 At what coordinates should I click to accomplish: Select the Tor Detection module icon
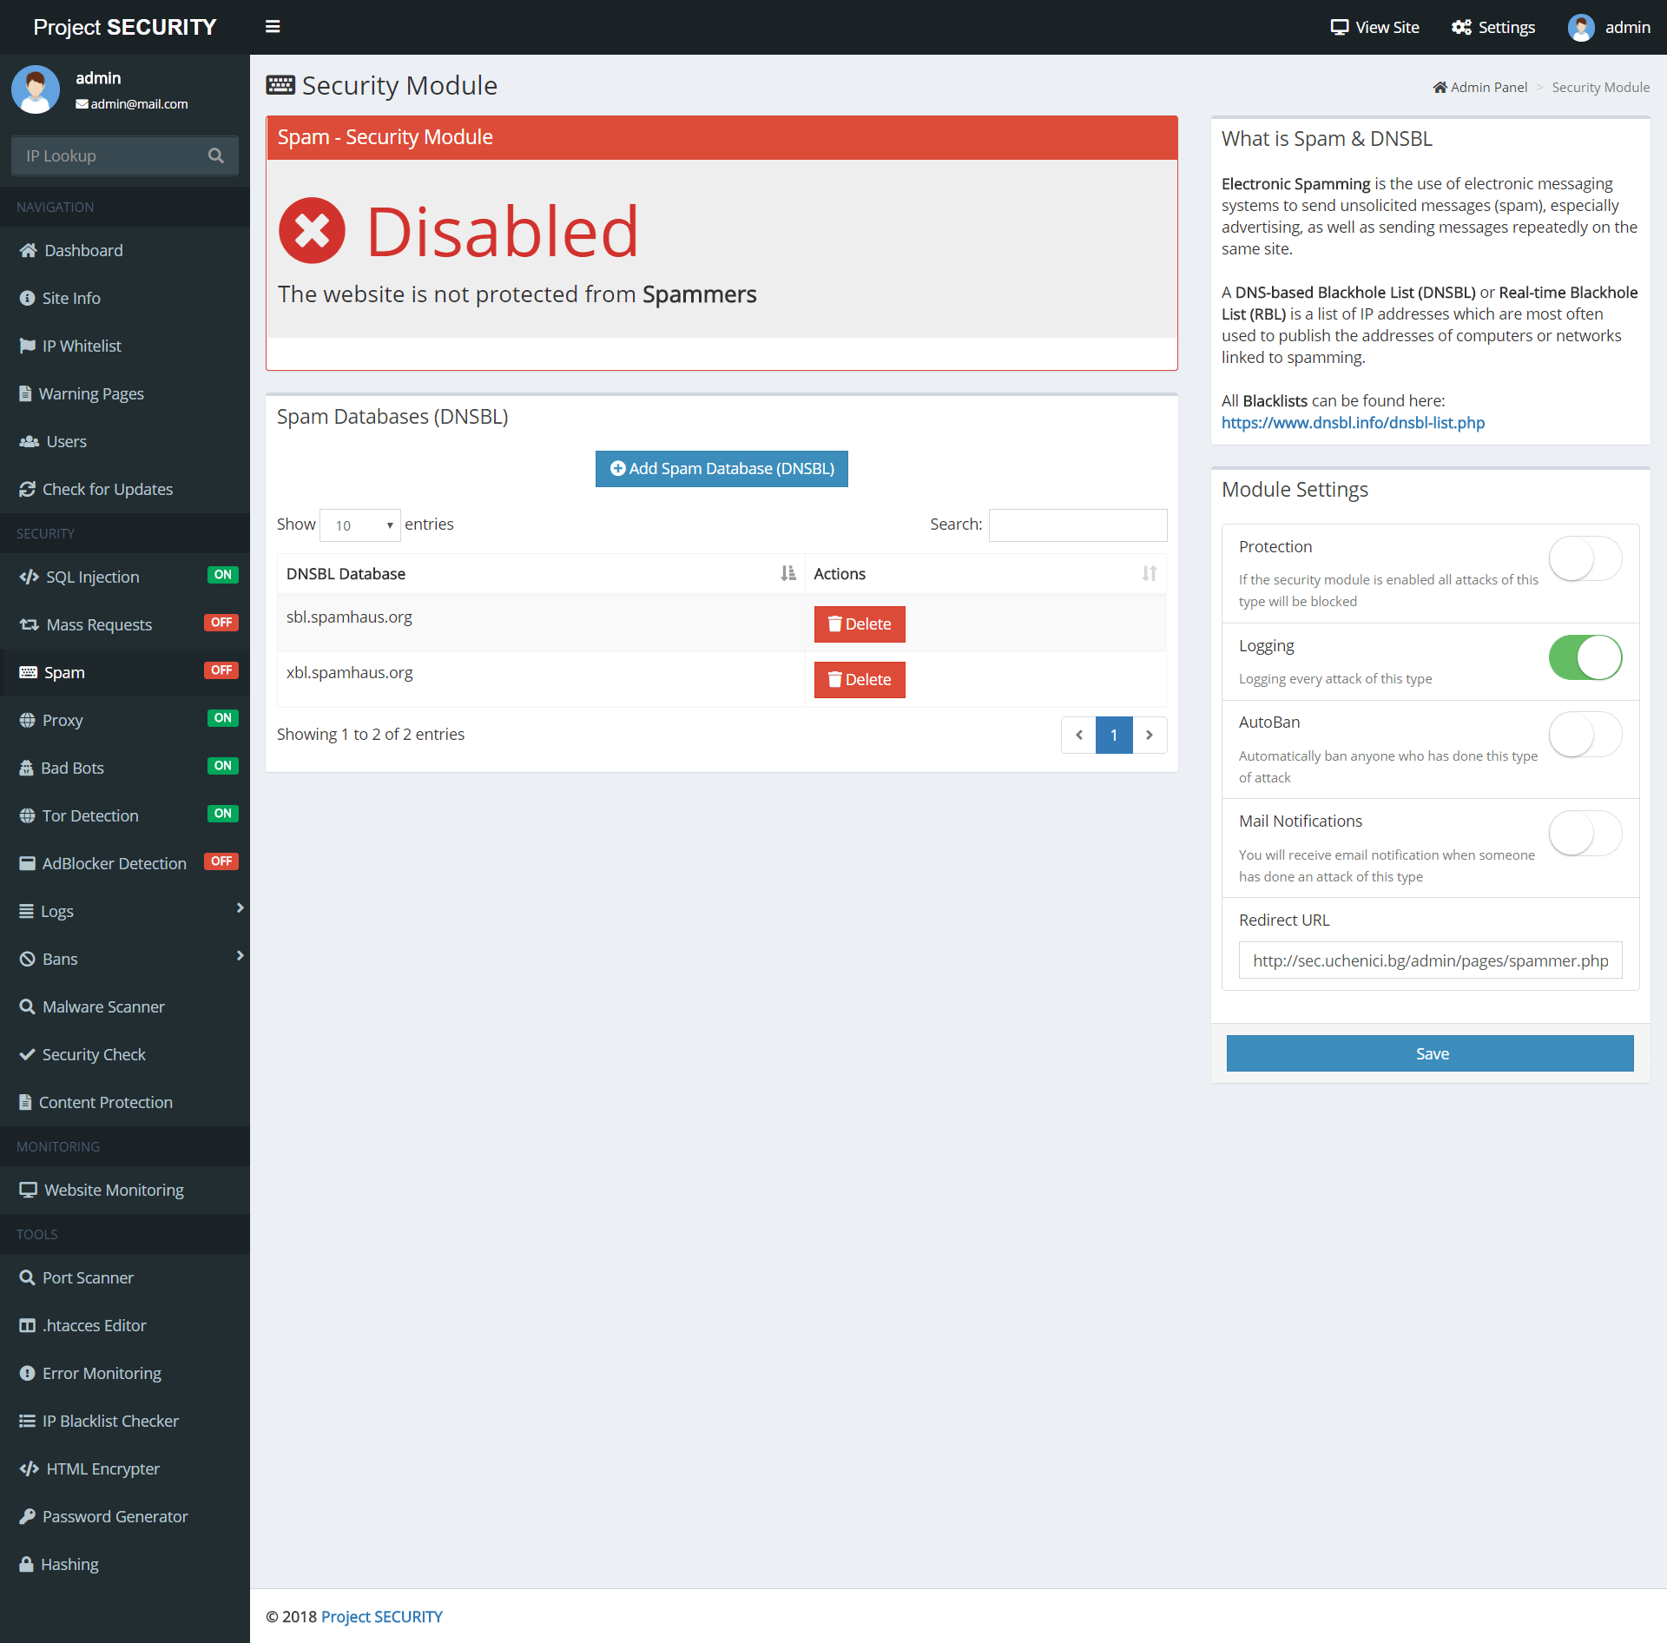[x=26, y=815]
